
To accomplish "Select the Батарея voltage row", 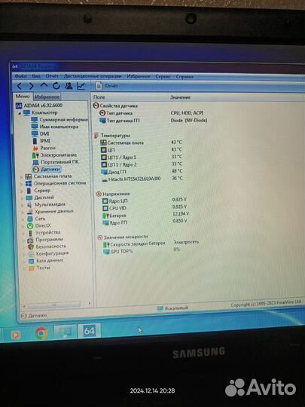I will click(146, 216).
